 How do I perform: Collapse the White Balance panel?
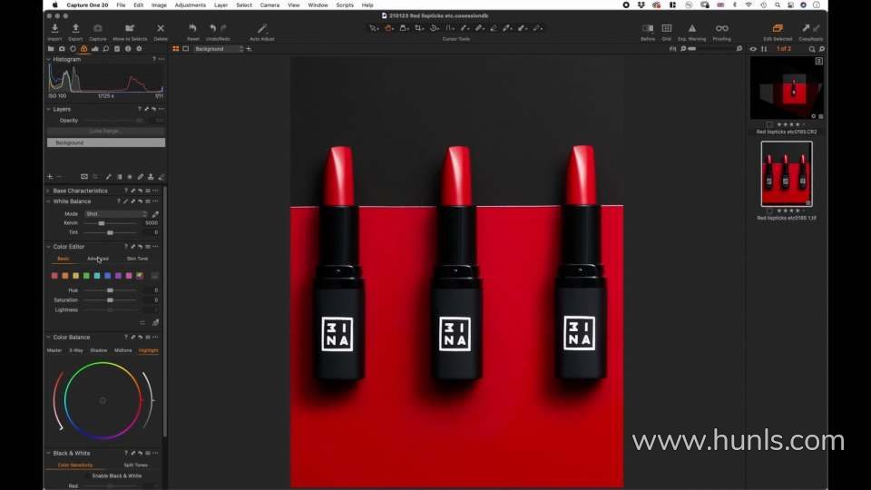[48, 201]
